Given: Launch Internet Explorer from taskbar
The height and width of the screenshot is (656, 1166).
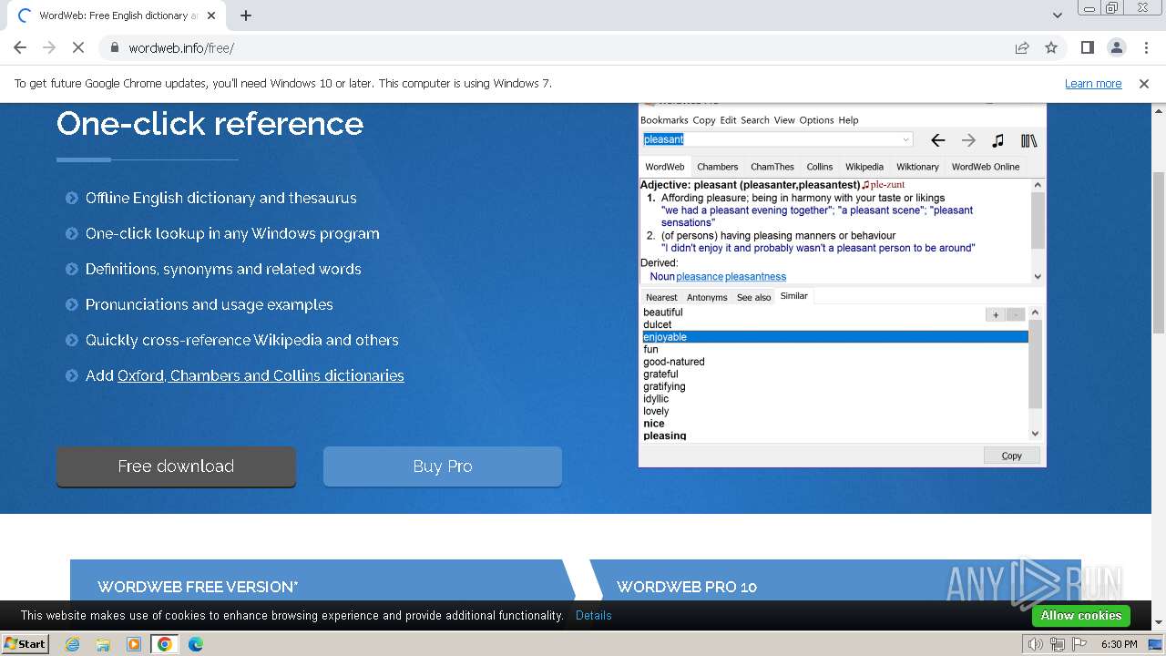Looking at the screenshot, I should (72, 644).
